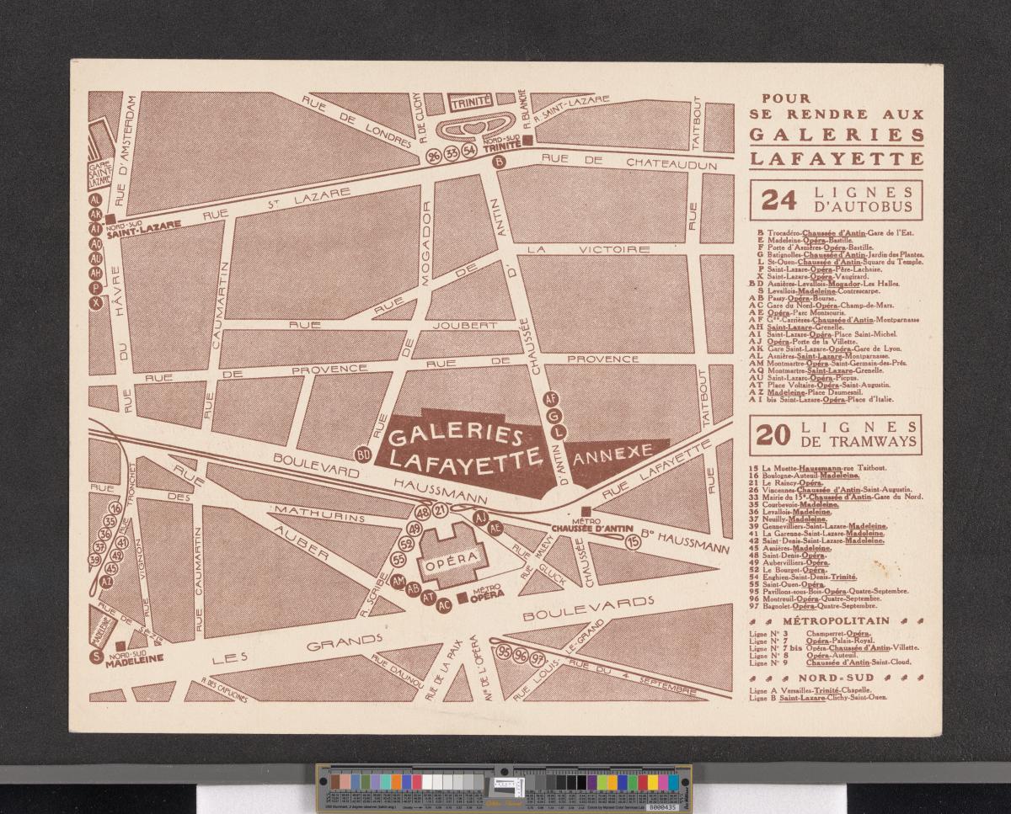Click the BD bus stop marker
This screenshot has width=1011, height=814.
coord(365,455)
